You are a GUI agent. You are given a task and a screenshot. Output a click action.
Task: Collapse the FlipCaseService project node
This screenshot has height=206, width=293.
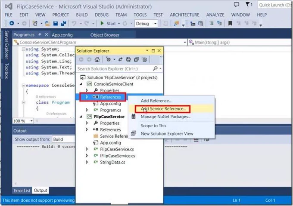[81, 117]
